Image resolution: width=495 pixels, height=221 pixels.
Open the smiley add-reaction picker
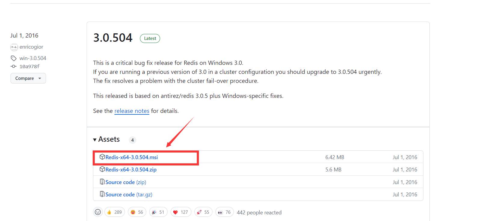click(x=98, y=212)
